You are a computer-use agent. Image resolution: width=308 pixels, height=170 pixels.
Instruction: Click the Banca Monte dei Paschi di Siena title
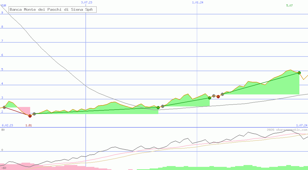[x=53, y=10]
